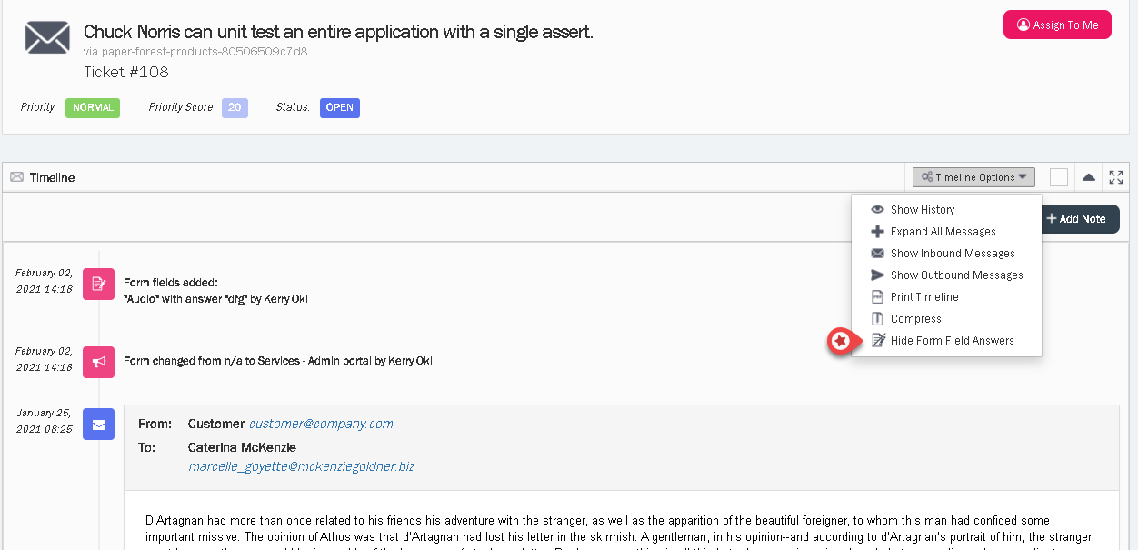Show History via the eye option

922,210
